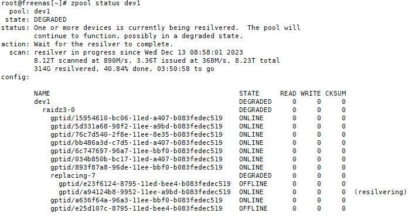
Task: Click device gptid/e23f6124-8795-11ed-bee4-b083fedec519
Action: pyautogui.click(x=145, y=184)
